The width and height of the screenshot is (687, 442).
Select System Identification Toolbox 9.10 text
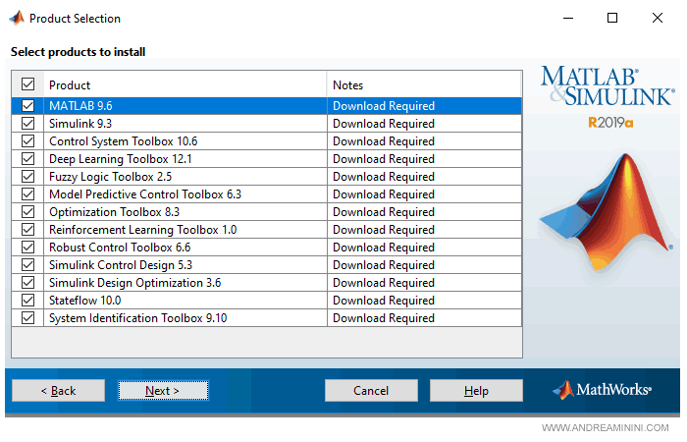pyautogui.click(x=138, y=318)
